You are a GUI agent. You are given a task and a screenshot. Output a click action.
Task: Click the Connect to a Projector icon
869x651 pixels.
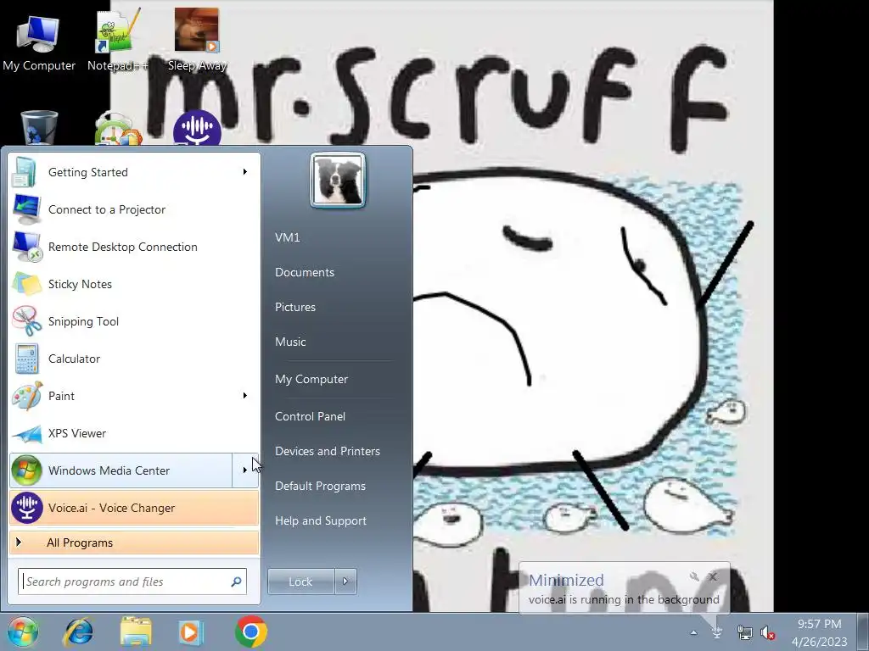point(26,209)
